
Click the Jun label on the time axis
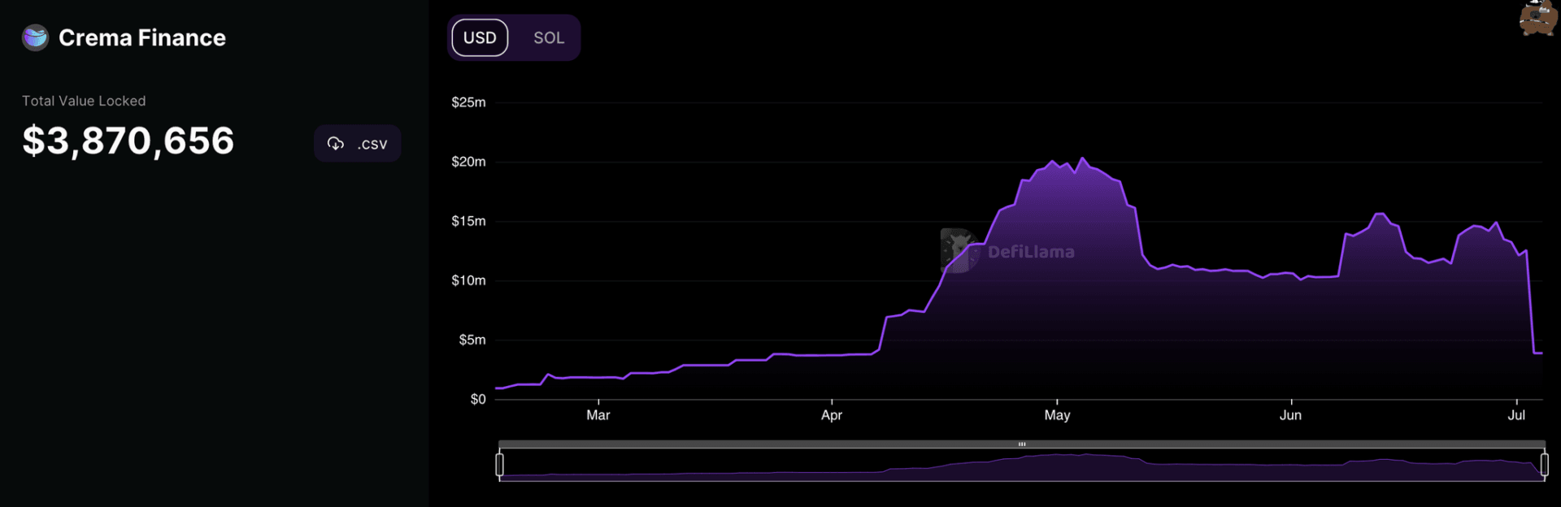coord(1290,415)
